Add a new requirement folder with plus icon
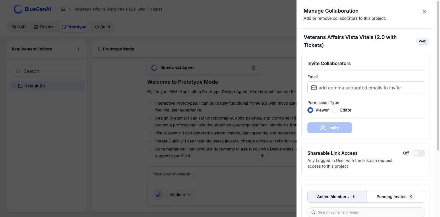The image size is (440, 217). tap(78, 49)
